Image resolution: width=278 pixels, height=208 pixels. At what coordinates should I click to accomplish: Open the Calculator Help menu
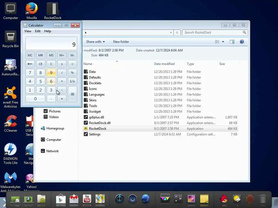[48, 31]
